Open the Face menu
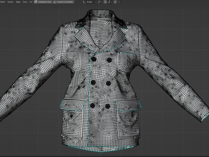209x157 pixels. 25,2
